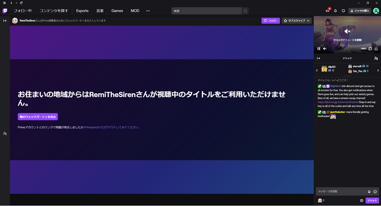Click the Nightbot username in chat
Image resolution: width=381 pixels, height=206 pixels.
[x=335, y=86]
